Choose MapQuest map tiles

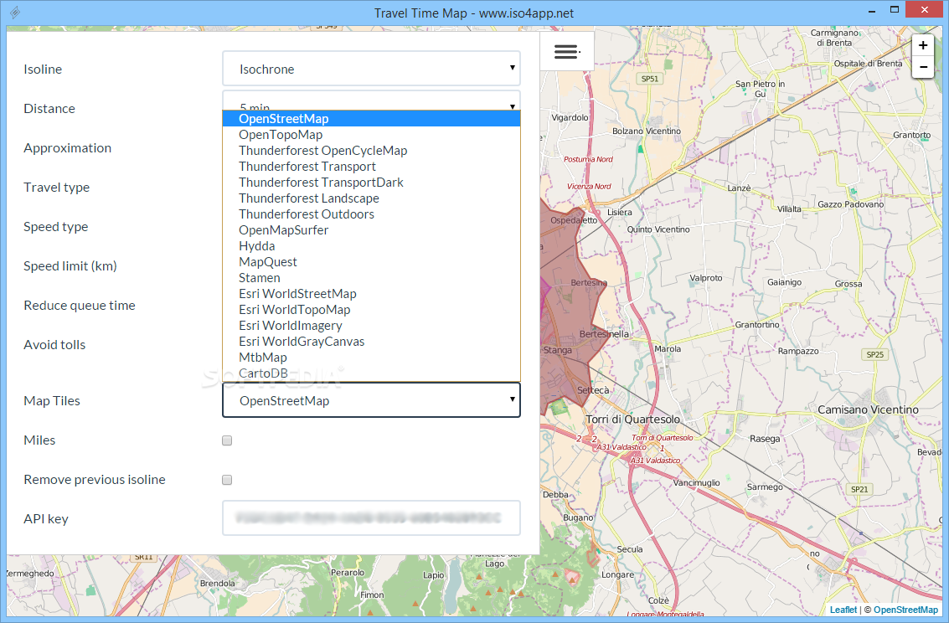click(x=371, y=262)
